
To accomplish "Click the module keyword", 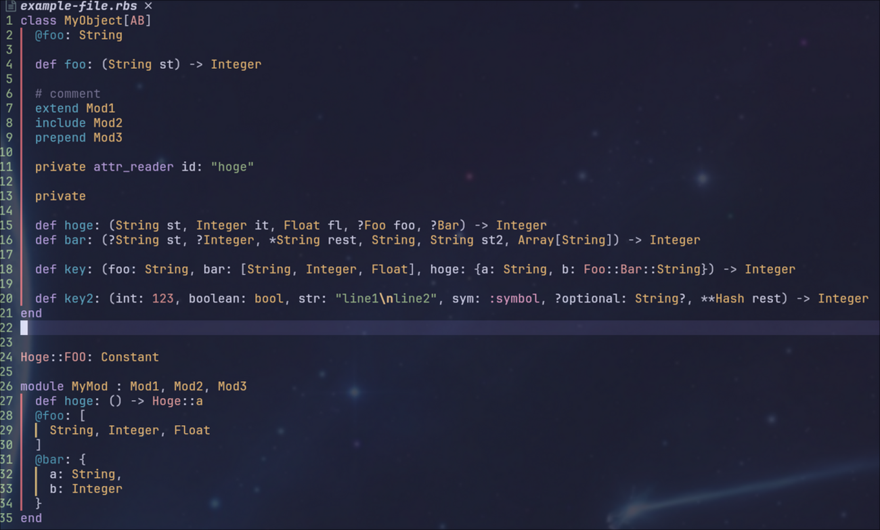I will (x=42, y=387).
